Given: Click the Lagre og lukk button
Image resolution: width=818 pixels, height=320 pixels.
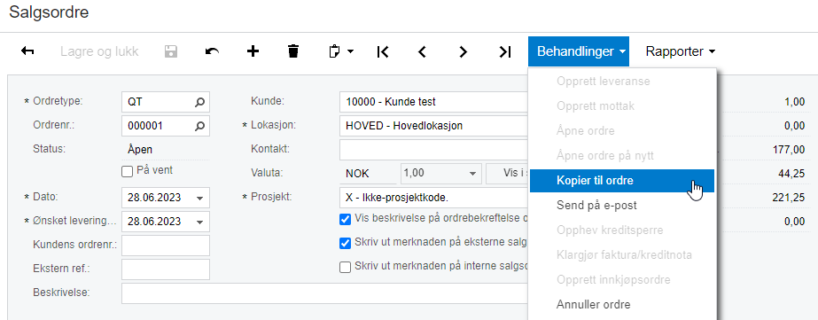Looking at the screenshot, I should coord(99,51).
